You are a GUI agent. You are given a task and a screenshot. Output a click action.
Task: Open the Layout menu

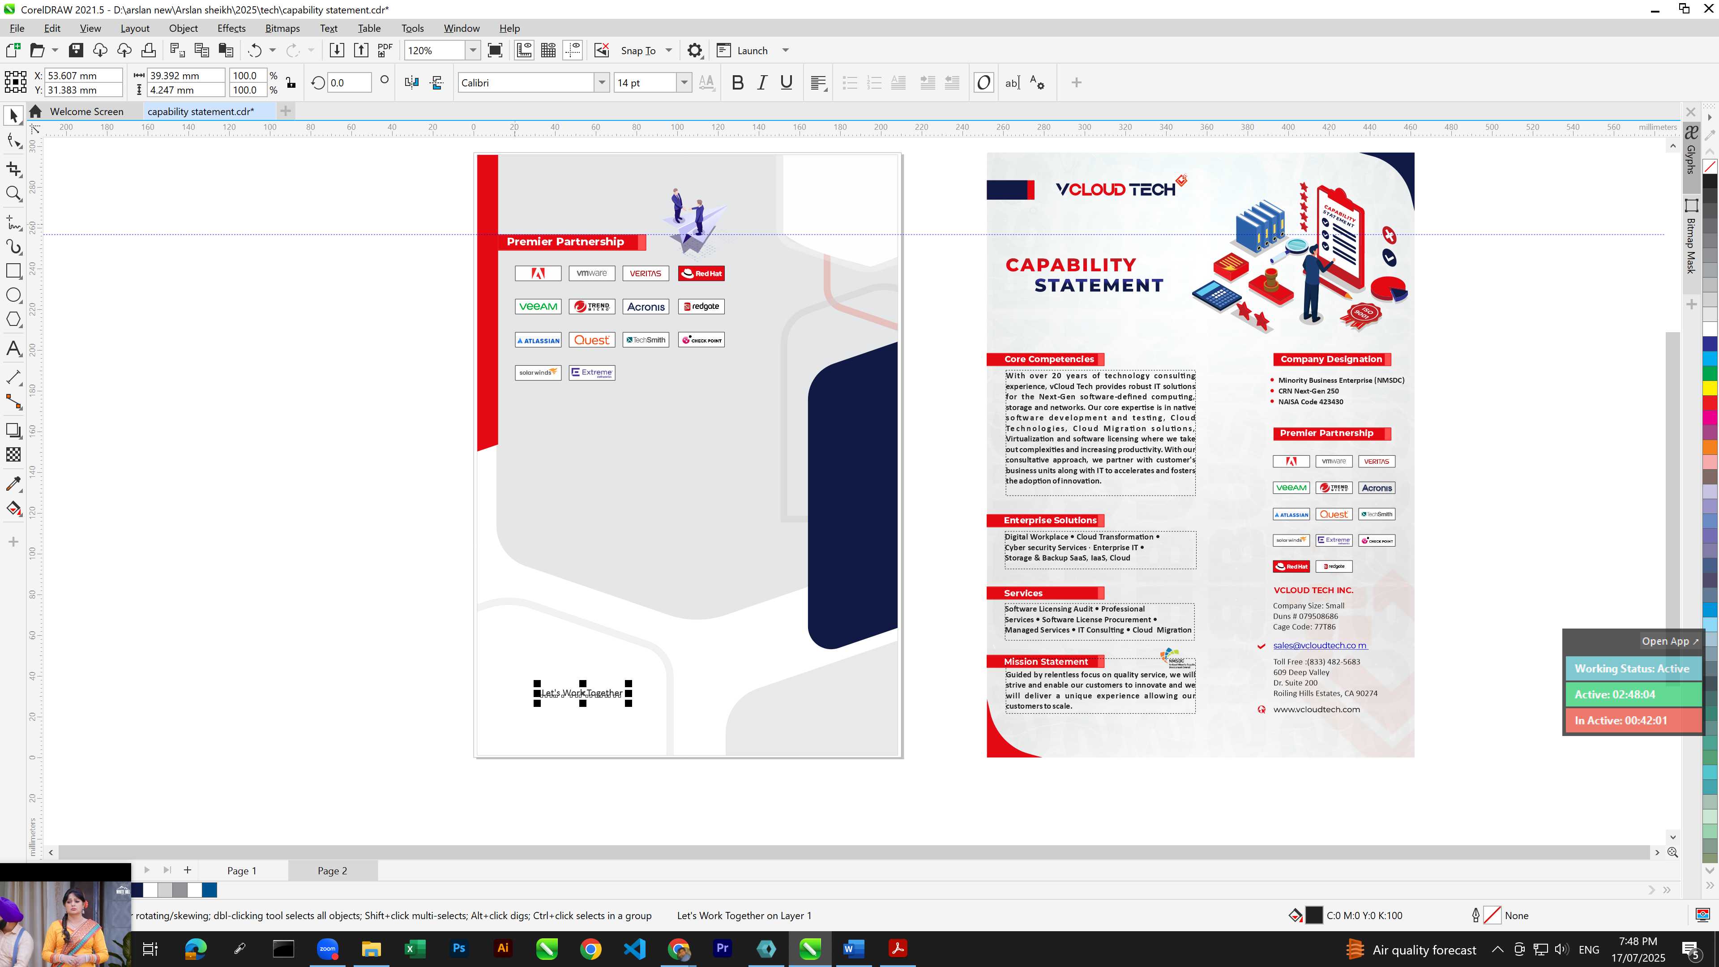(135, 28)
